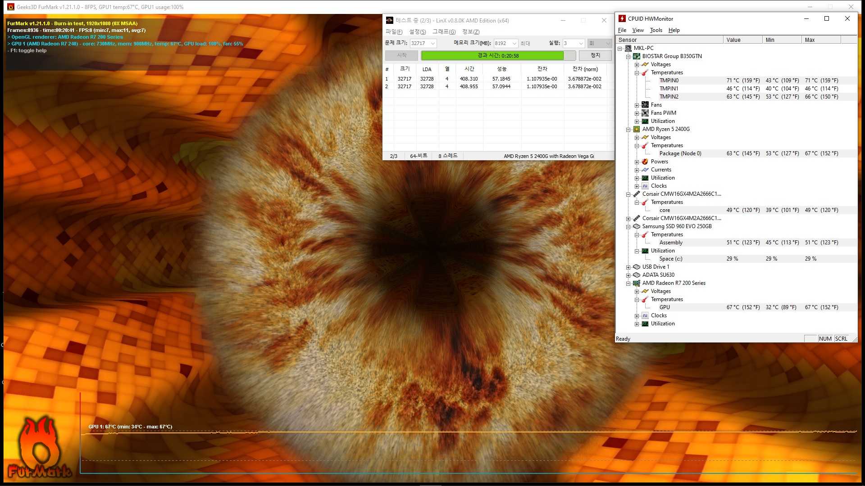Click the BIOSTAR motherboard icon in sensor tree
The width and height of the screenshot is (865, 486).
pos(637,56)
